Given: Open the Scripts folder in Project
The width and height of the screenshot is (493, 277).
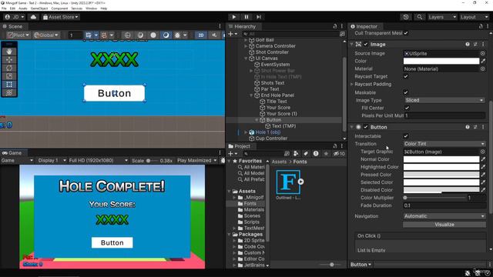Looking at the screenshot, I should (x=252, y=222).
